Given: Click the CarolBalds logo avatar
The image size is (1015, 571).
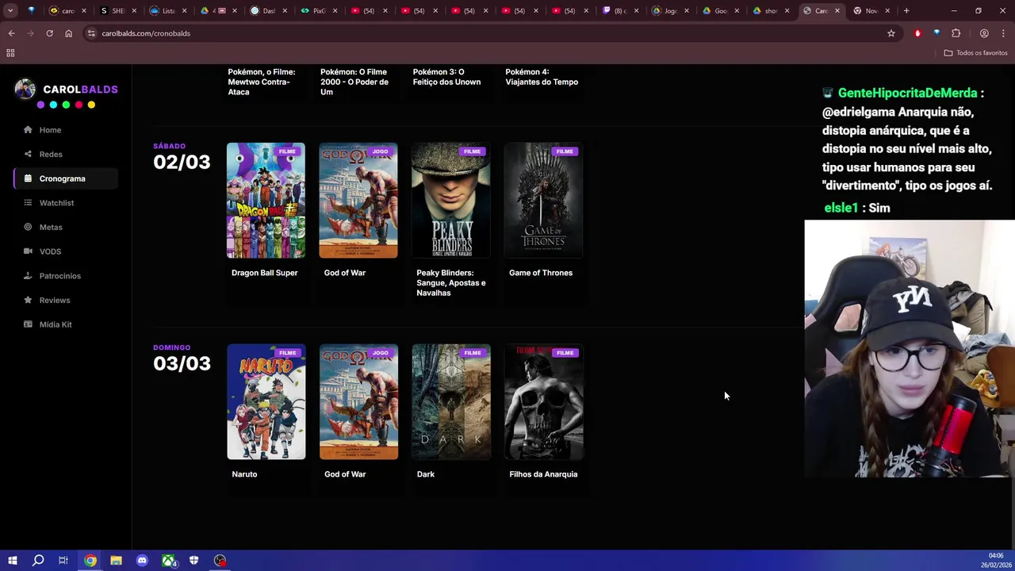Looking at the screenshot, I should click(25, 90).
